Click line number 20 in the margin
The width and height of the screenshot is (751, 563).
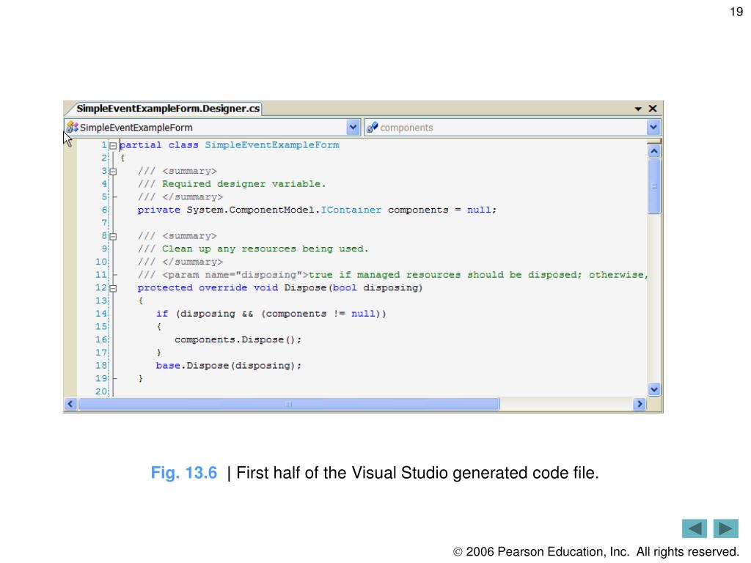pos(101,391)
